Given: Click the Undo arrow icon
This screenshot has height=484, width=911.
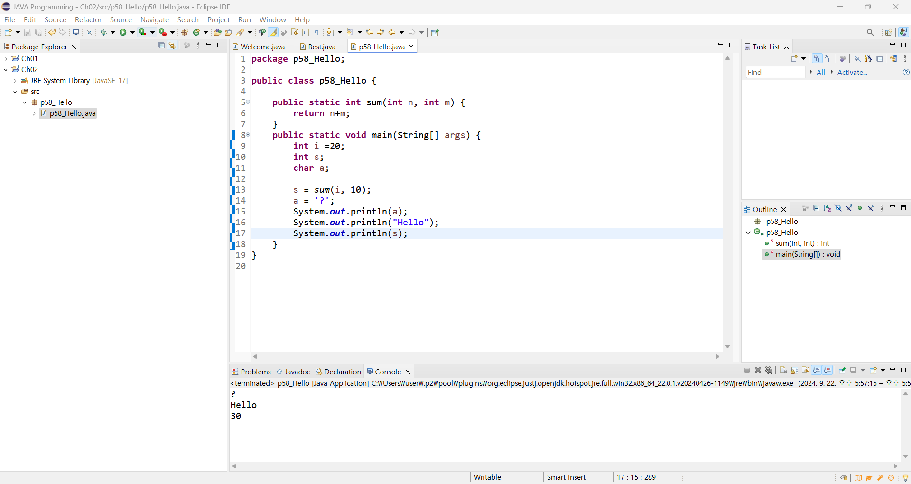Looking at the screenshot, I should point(52,32).
